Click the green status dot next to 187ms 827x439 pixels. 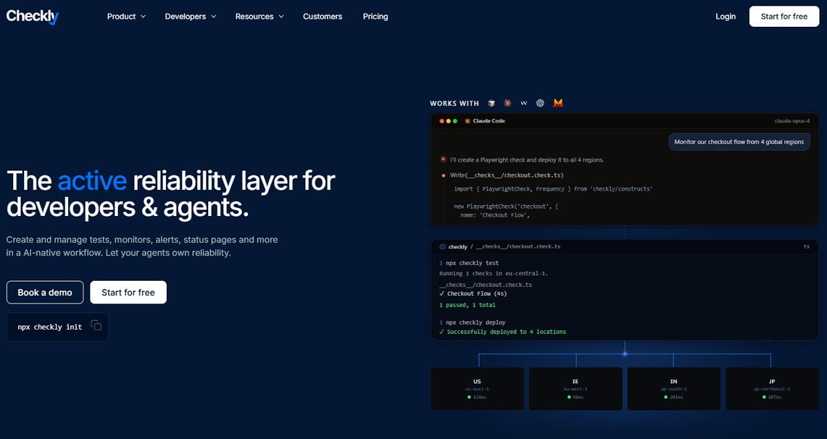pos(764,397)
